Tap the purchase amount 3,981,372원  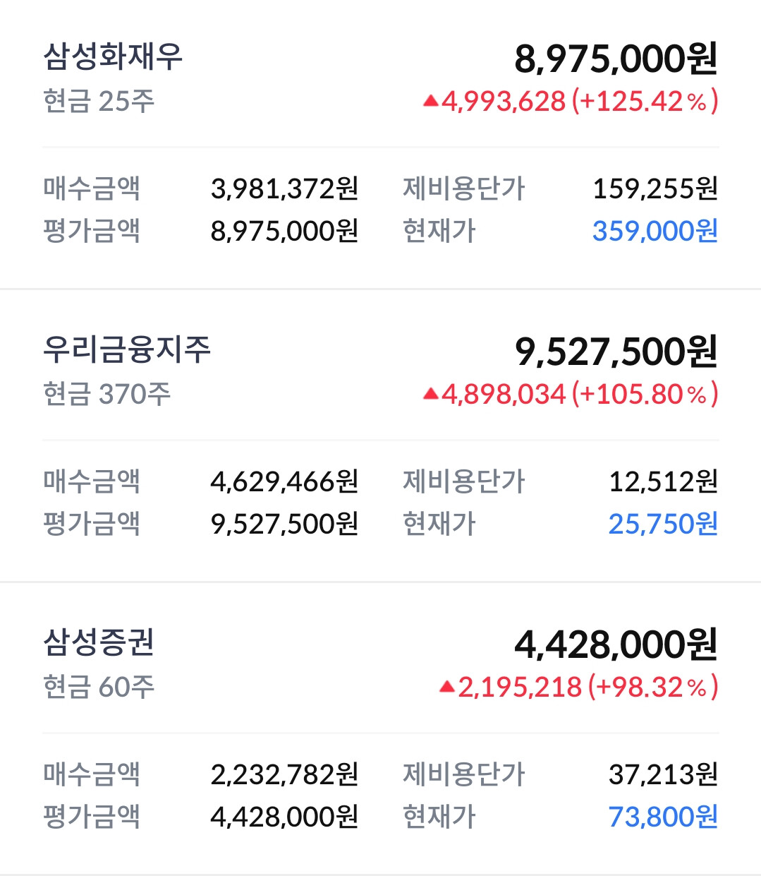click(x=284, y=188)
